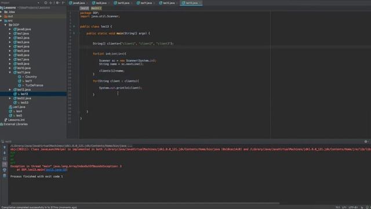Click the locate opened file target icon
371x209 pixels.
(46, 3)
